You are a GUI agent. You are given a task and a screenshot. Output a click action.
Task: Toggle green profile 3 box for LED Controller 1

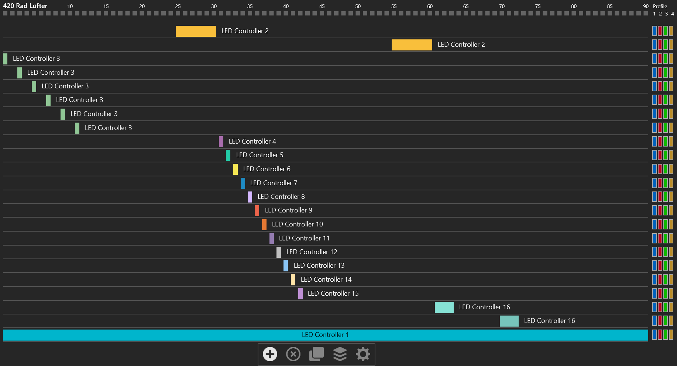[666, 335]
